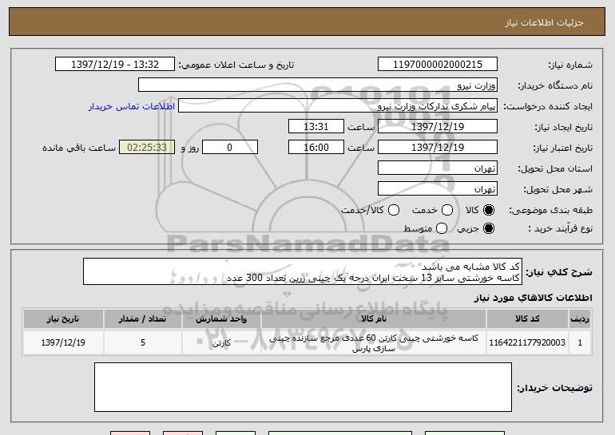Click the page title جزئیات اطلاعات نیاز

544,22
